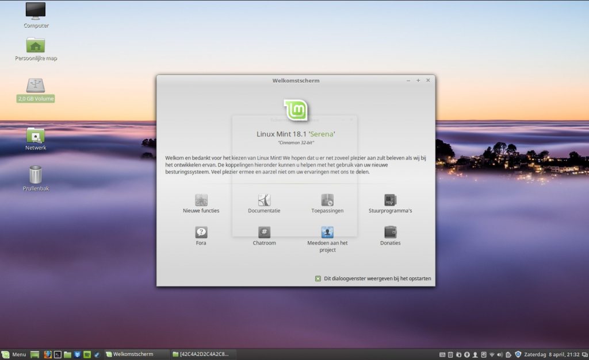589x360 pixels.
Task: Launch Stuurprogramma's driver manager
Action: pyautogui.click(x=391, y=204)
